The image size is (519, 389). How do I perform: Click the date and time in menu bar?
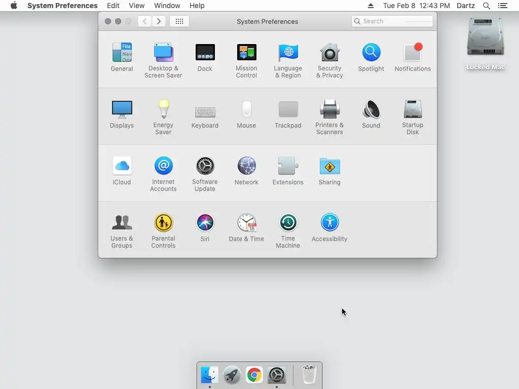coord(417,6)
